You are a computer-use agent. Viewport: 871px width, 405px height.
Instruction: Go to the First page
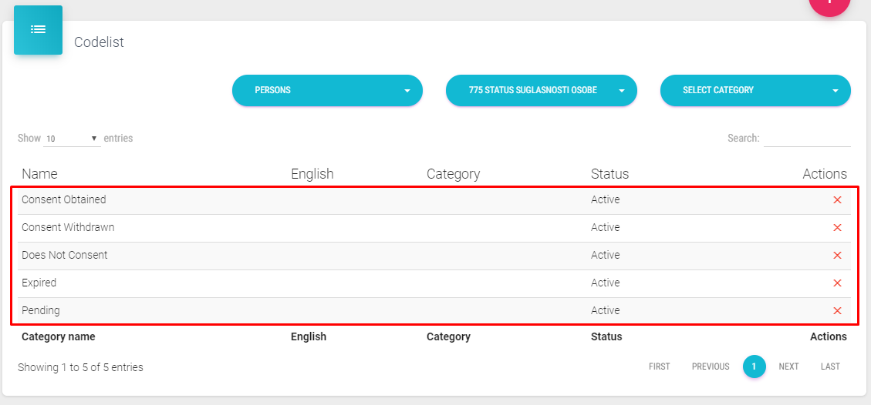coord(659,367)
